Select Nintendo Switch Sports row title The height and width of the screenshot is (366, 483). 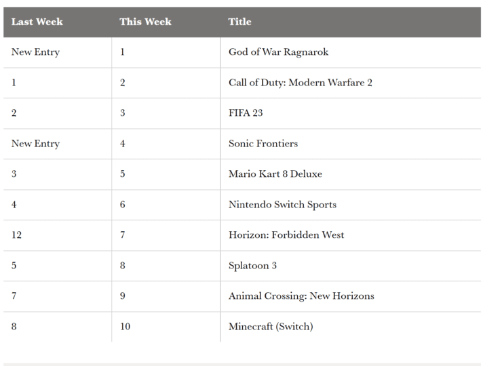282,205
